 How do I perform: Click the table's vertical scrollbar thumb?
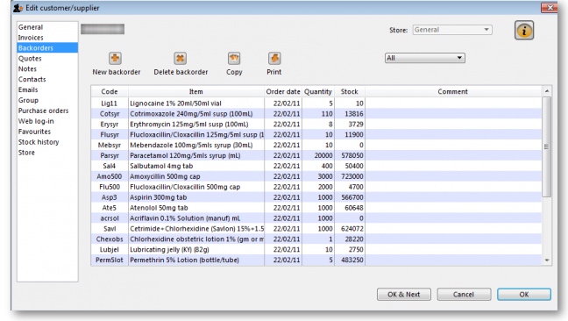pos(546,146)
